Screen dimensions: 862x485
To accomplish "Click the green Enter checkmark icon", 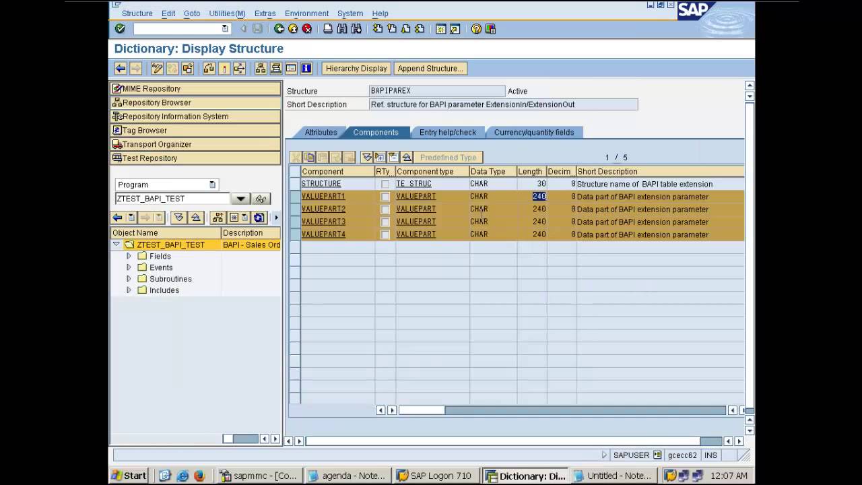I will pos(120,29).
